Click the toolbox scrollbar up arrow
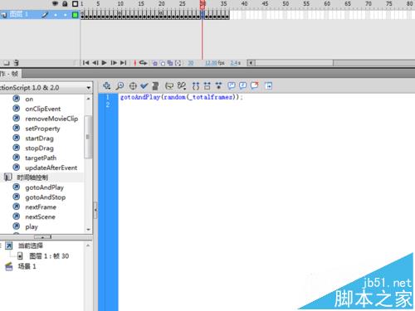The height and width of the screenshot is (311, 415). point(88,99)
